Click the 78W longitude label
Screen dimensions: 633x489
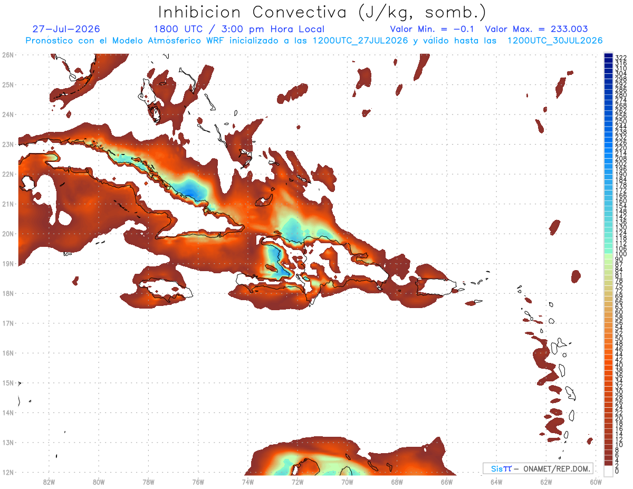pyautogui.click(x=148, y=482)
